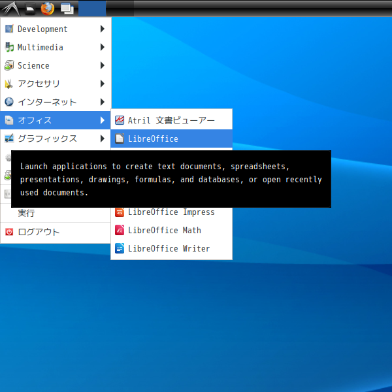Screen dimensions: 392x392
Task: Click the LibreOffice Impress orange icon
Action: click(x=120, y=212)
